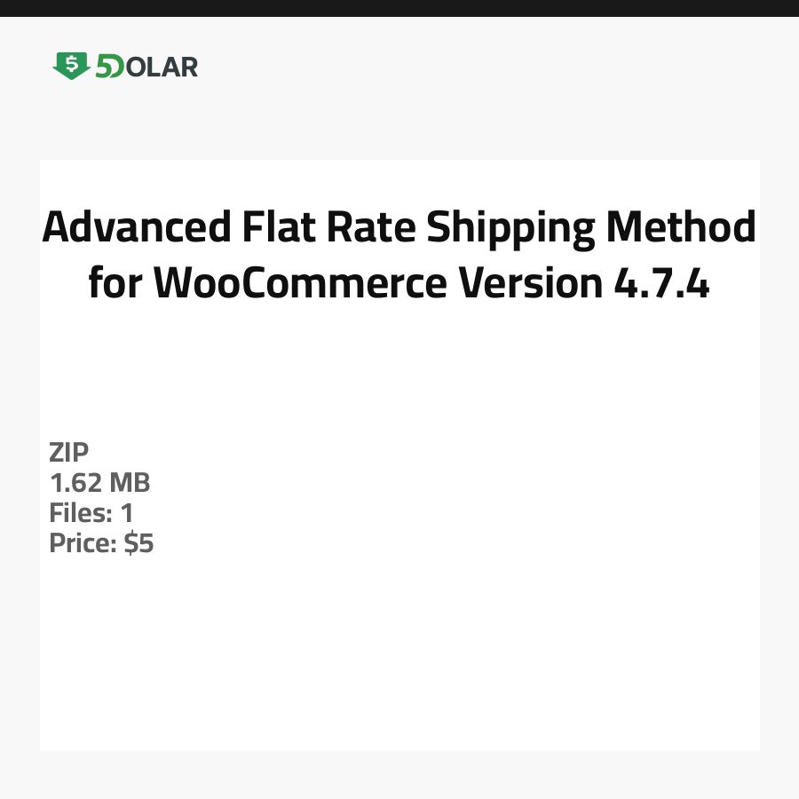The width and height of the screenshot is (799, 799).
Task: Click the $5 price amount
Action: coord(139,543)
